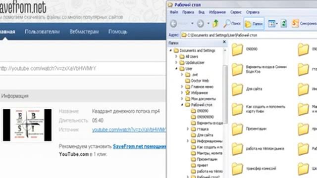Expand the Главное меню tree node
317x178 pixels.
pyautogui.click(x=182, y=87)
